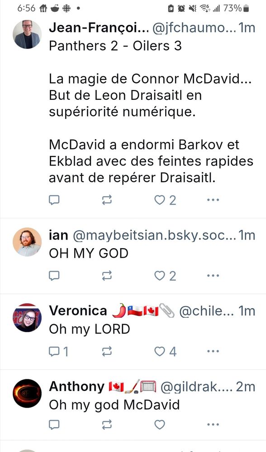The width and height of the screenshot is (266, 452).
Task: Open the reply icon on Jean-François's post
Action: pos(54,199)
